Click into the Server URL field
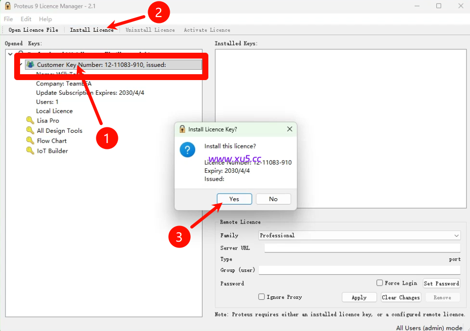This screenshot has height=331, width=470. coord(362,248)
